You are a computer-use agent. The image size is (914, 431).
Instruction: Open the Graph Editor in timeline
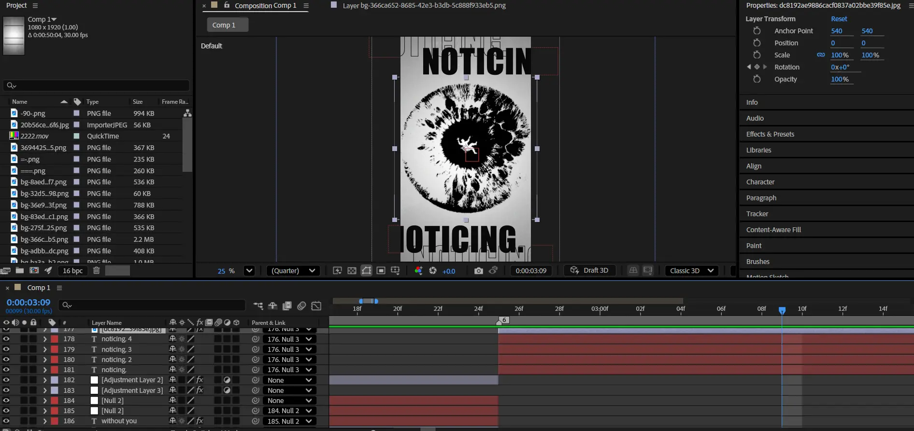pos(316,306)
